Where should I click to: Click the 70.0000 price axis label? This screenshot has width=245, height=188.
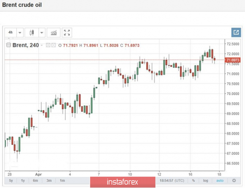coord(233,94)
